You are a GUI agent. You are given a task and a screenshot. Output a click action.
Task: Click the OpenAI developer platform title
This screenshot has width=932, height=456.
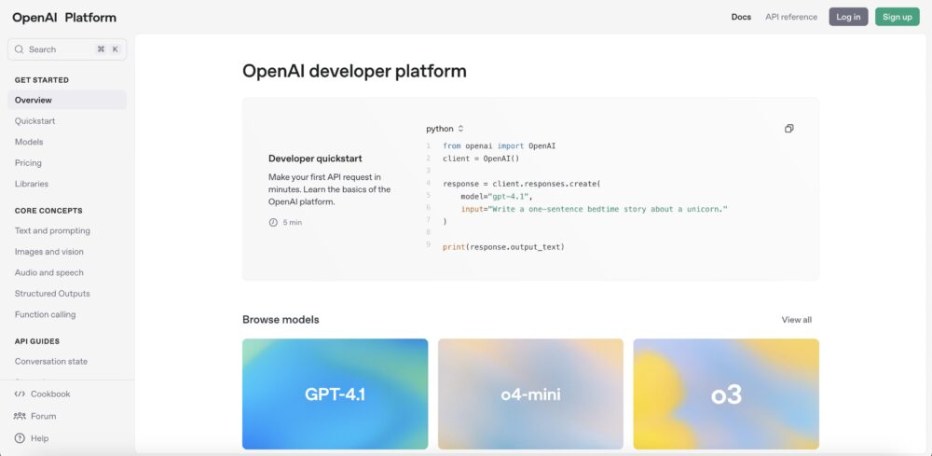pos(354,72)
